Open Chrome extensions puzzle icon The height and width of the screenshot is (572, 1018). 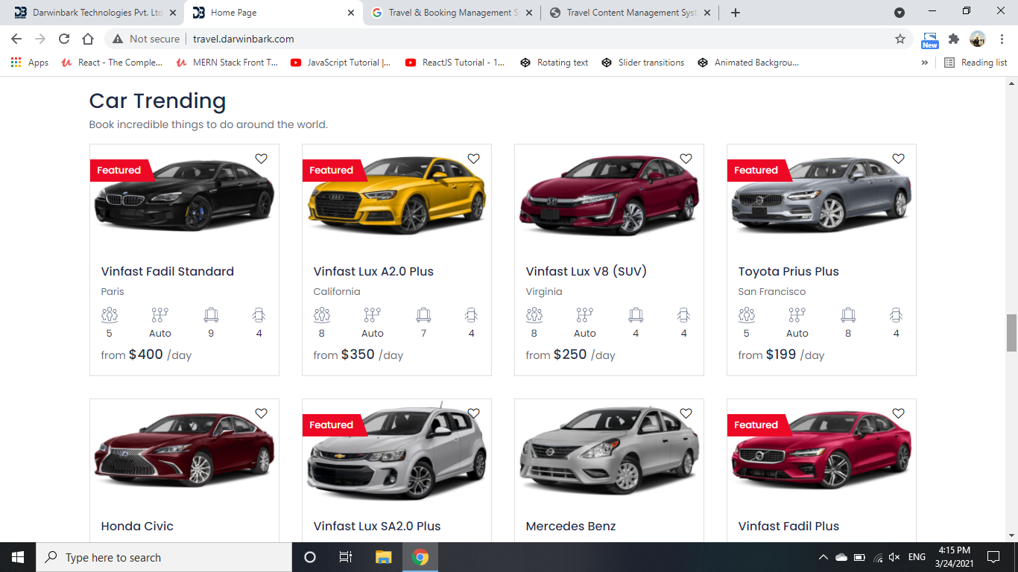click(953, 39)
